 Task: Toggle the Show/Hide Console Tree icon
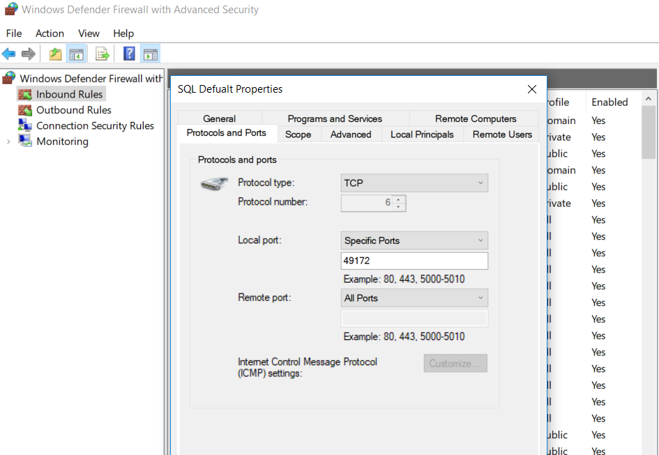pyautogui.click(x=77, y=54)
